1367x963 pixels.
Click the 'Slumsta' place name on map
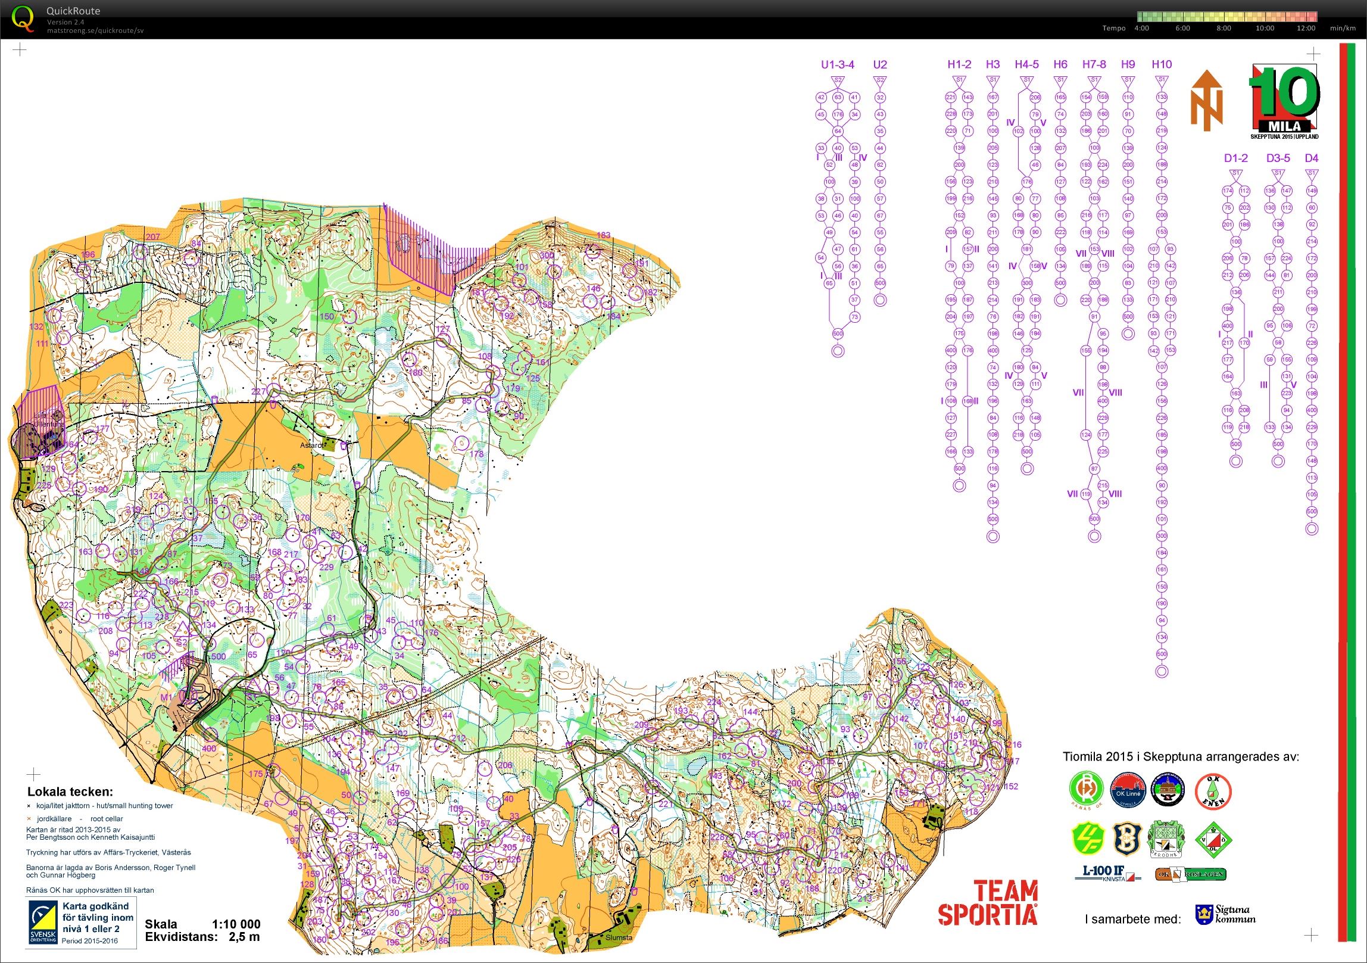click(619, 937)
